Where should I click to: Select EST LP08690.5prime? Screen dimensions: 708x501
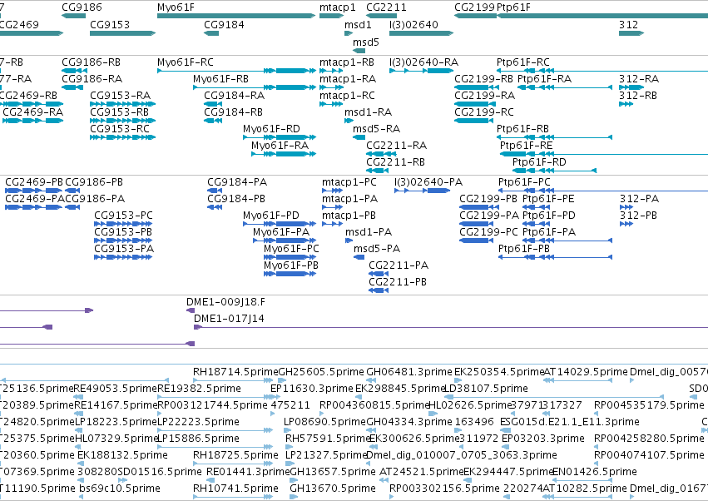click(287, 430)
